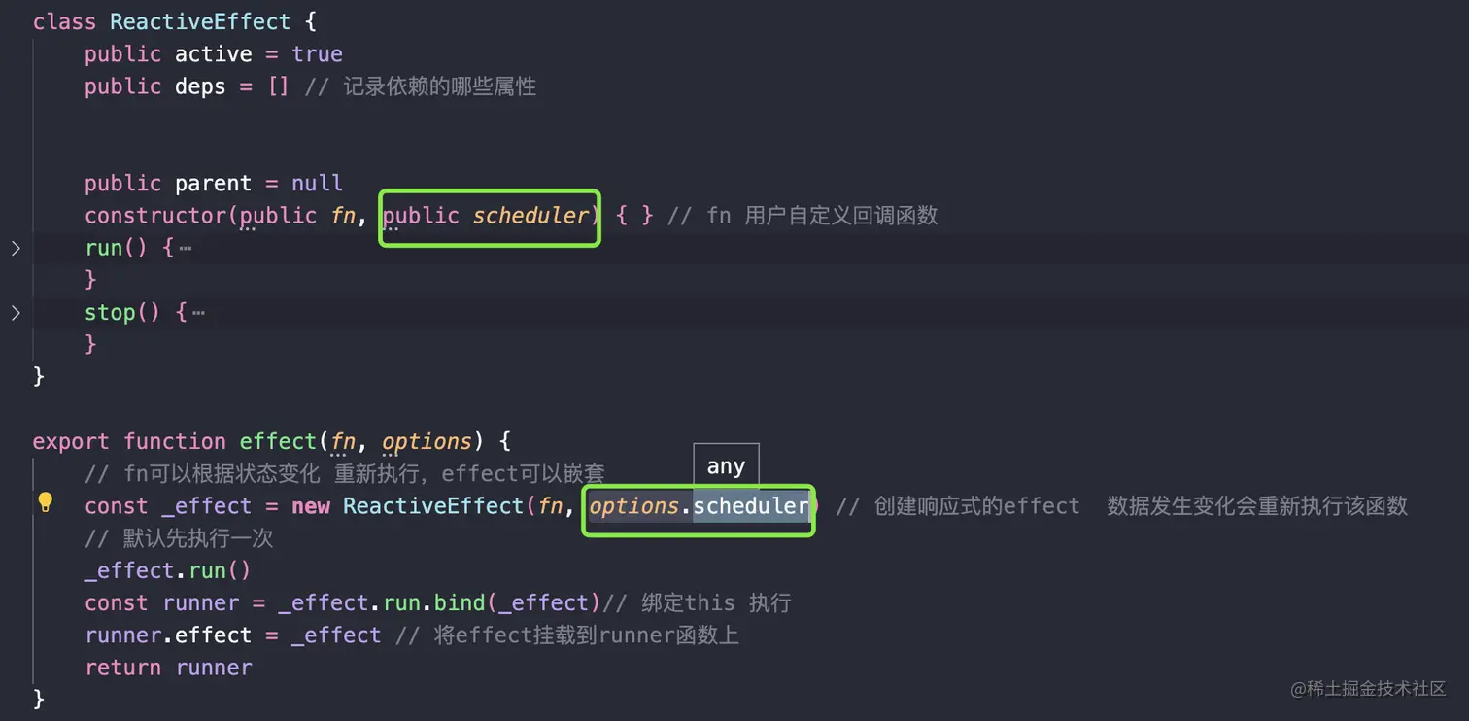
Task: Click runner.effect assignment line
Action: click(232, 635)
